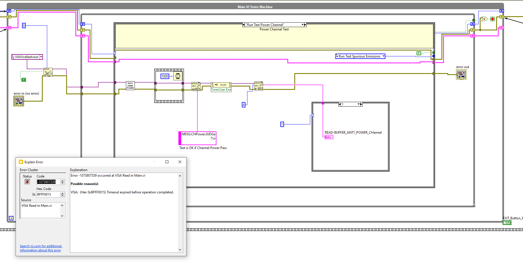
Task: Click the Hex Code stepper
Action: click(x=63, y=194)
